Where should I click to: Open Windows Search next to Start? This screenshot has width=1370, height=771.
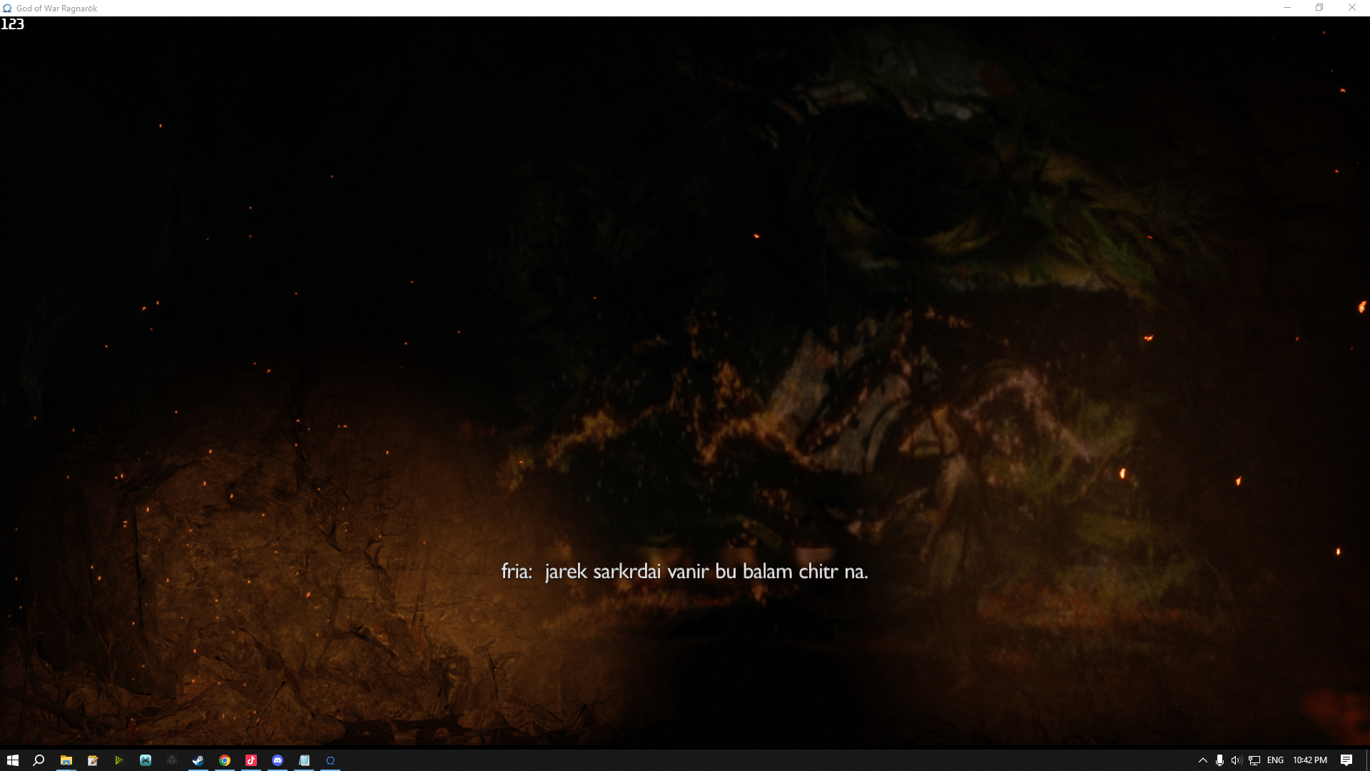pyautogui.click(x=37, y=760)
